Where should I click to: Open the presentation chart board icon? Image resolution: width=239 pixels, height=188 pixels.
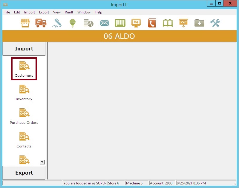click(x=183, y=23)
